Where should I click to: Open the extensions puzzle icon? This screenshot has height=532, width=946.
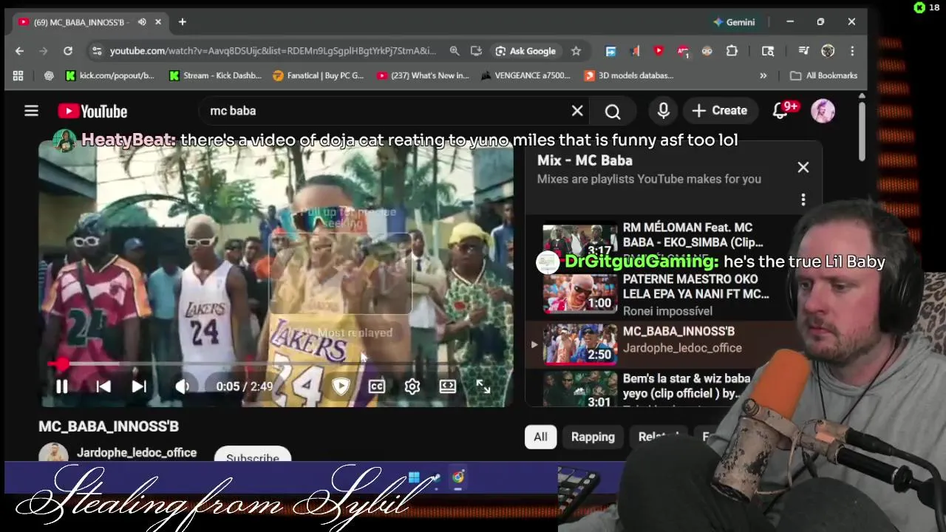[x=732, y=51]
